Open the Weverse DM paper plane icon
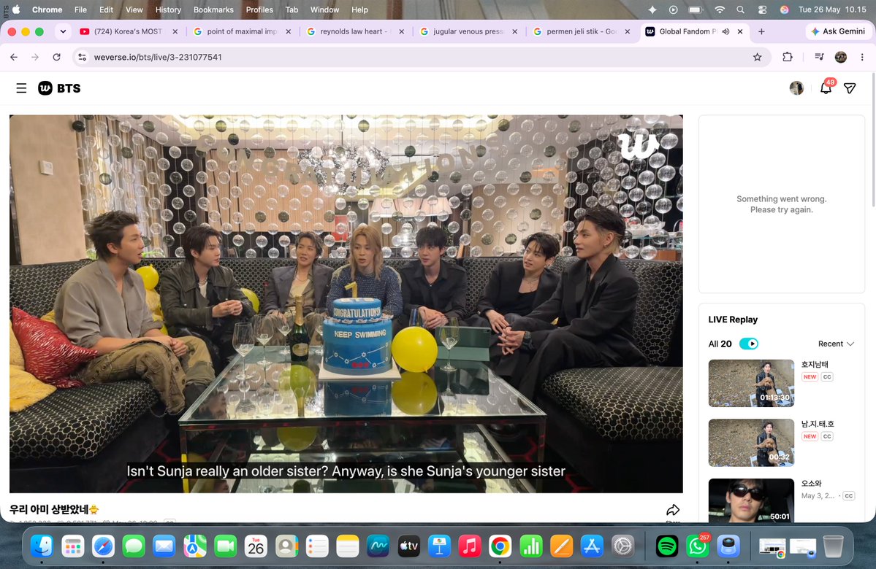Screen dimensions: 876x569 [850, 88]
